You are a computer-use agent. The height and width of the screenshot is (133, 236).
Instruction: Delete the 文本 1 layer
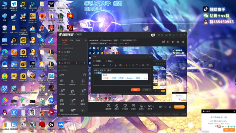pos(85,63)
